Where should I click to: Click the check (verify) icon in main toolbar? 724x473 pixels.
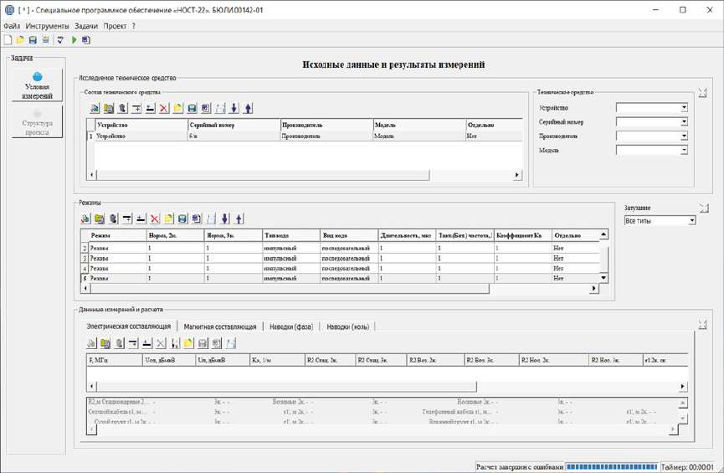(x=60, y=40)
